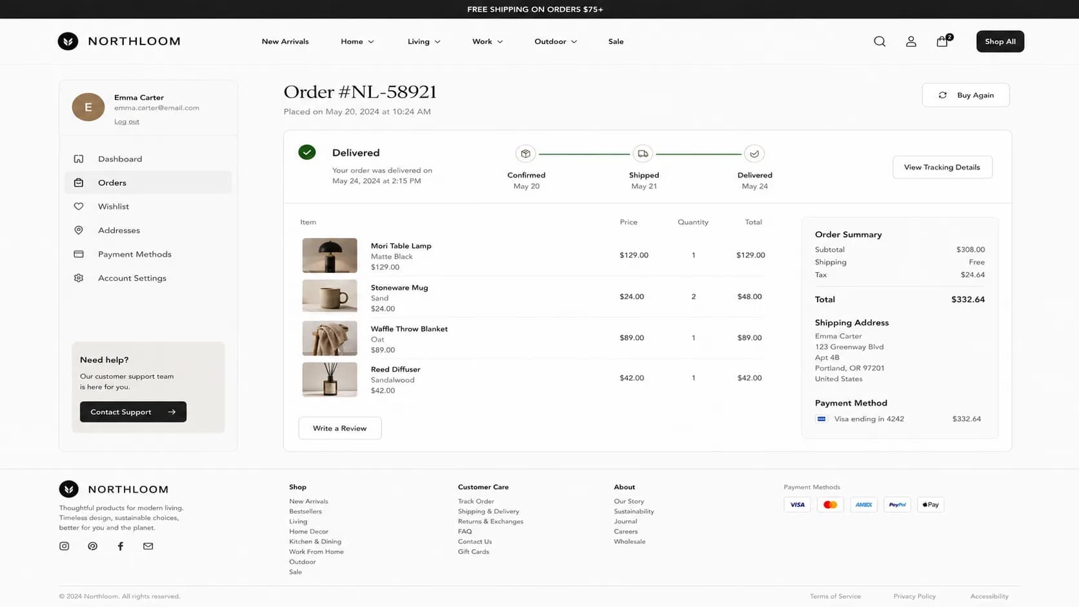Image resolution: width=1079 pixels, height=607 pixels.
Task: Click the Visa payment badge in footer
Action: pos(797,504)
